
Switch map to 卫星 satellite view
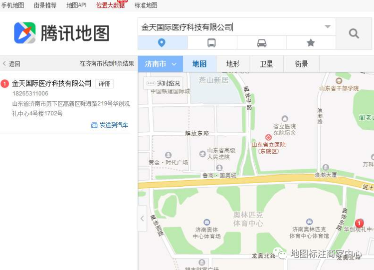[x=266, y=64]
